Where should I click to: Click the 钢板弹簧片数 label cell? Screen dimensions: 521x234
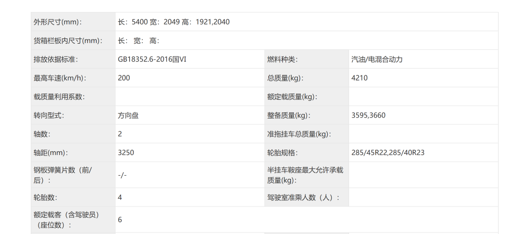tap(63, 175)
